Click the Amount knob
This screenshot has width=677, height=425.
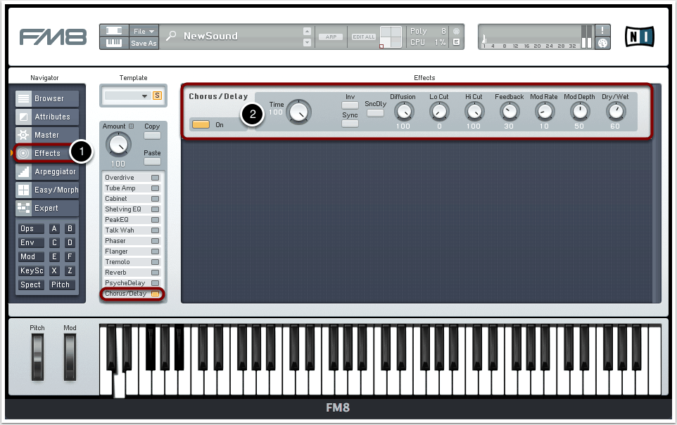(118, 145)
